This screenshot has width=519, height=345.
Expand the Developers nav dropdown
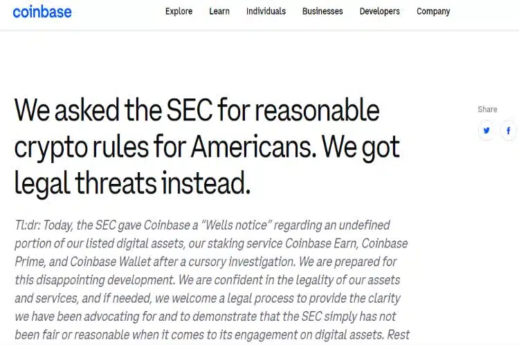pos(380,11)
